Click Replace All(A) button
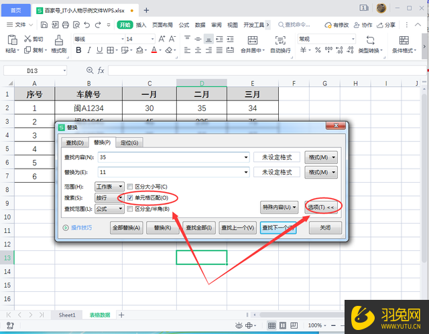Viewport: 429px width, 334px height. click(x=126, y=228)
